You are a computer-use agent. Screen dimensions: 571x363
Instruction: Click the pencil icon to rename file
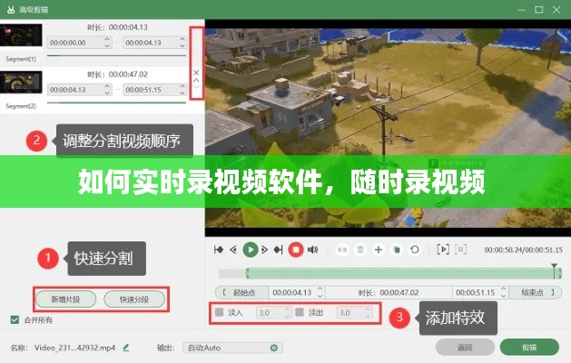126,348
